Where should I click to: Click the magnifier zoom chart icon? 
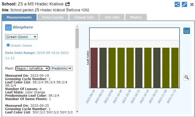pyautogui.click(x=186, y=77)
